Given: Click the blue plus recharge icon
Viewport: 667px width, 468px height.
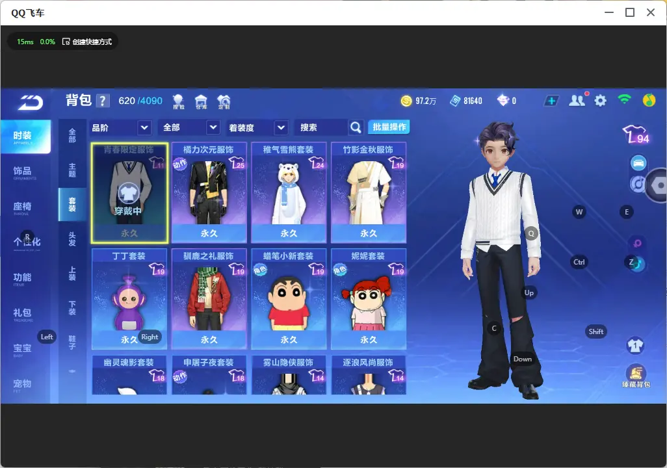Looking at the screenshot, I should pyautogui.click(x=551, y=101).
